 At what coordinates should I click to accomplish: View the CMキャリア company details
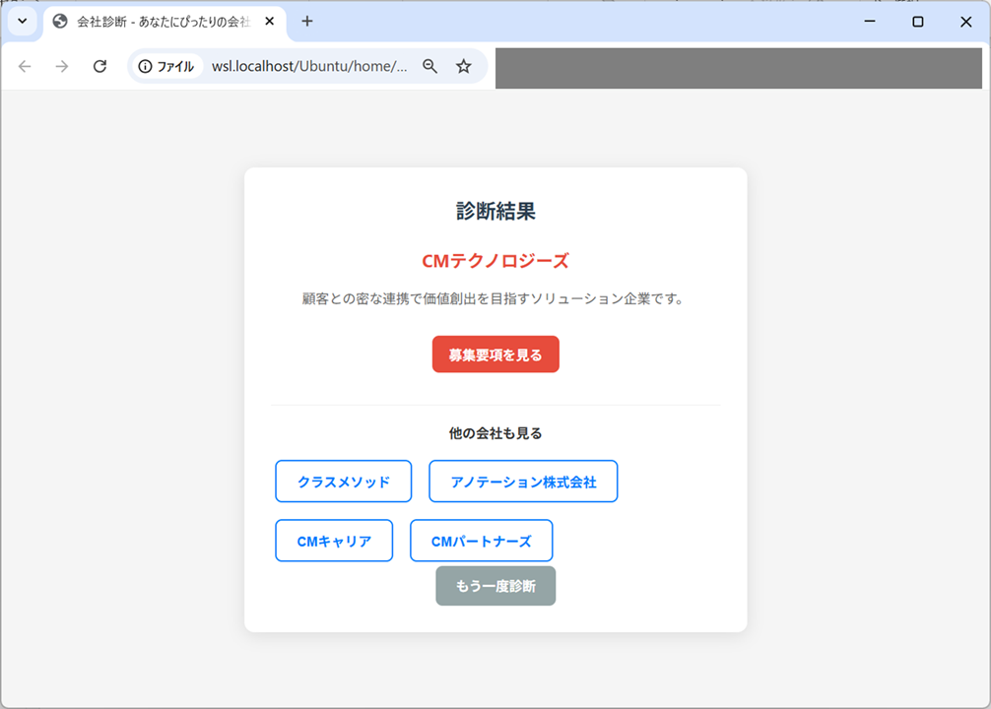click(x=333, y=540)
